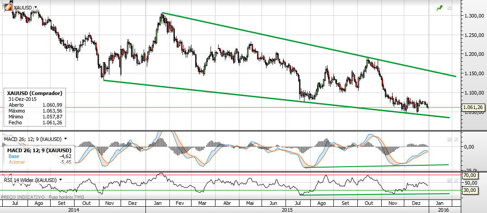
Task: Click the MACD Base value legend entry
Action: pyautogui.click(x=14, y=156)
